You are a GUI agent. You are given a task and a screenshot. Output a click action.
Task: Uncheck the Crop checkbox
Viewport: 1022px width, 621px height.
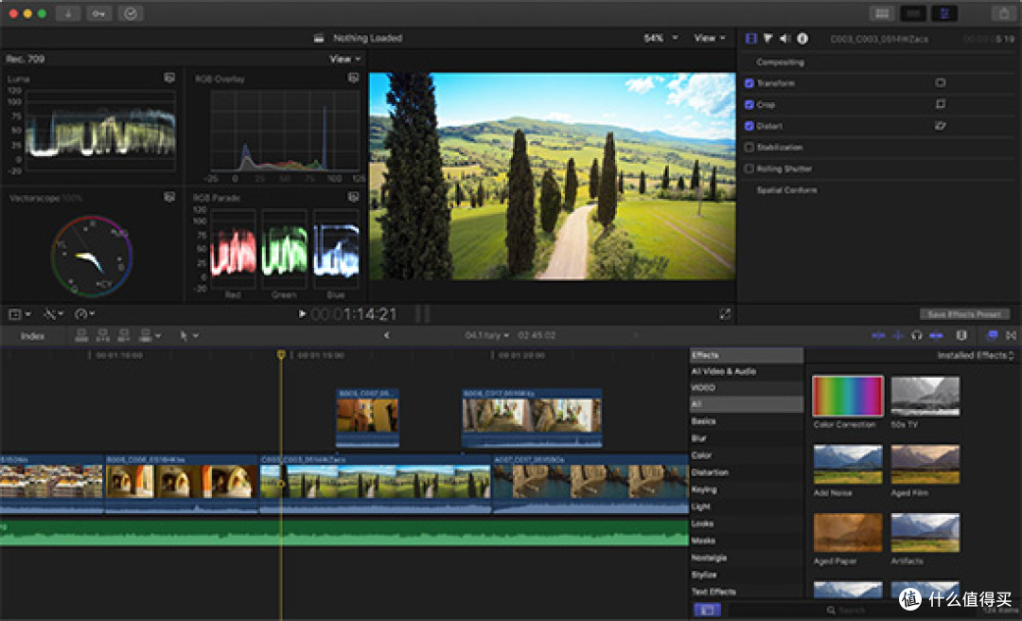tap(749, 104)
